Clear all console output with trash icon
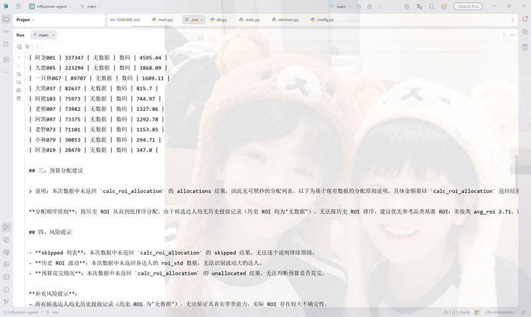Screen dimensions: 531x317 tap(19, 98)
